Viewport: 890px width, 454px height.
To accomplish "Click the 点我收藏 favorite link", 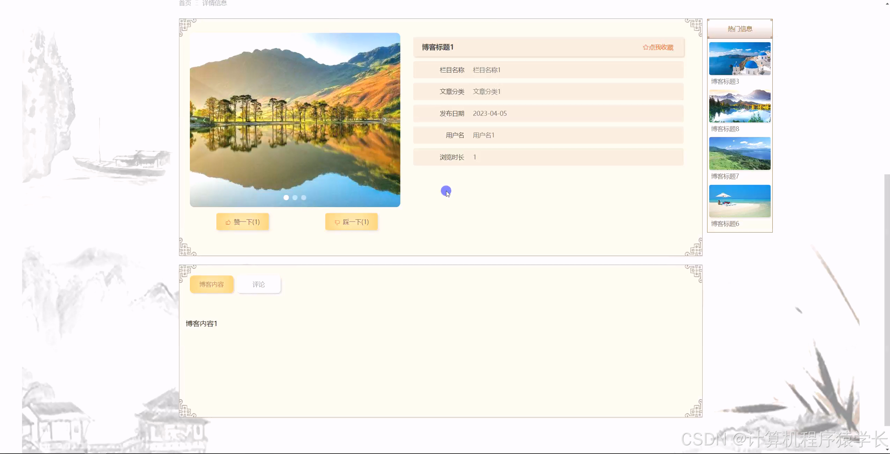I will (x=660, y=47).
